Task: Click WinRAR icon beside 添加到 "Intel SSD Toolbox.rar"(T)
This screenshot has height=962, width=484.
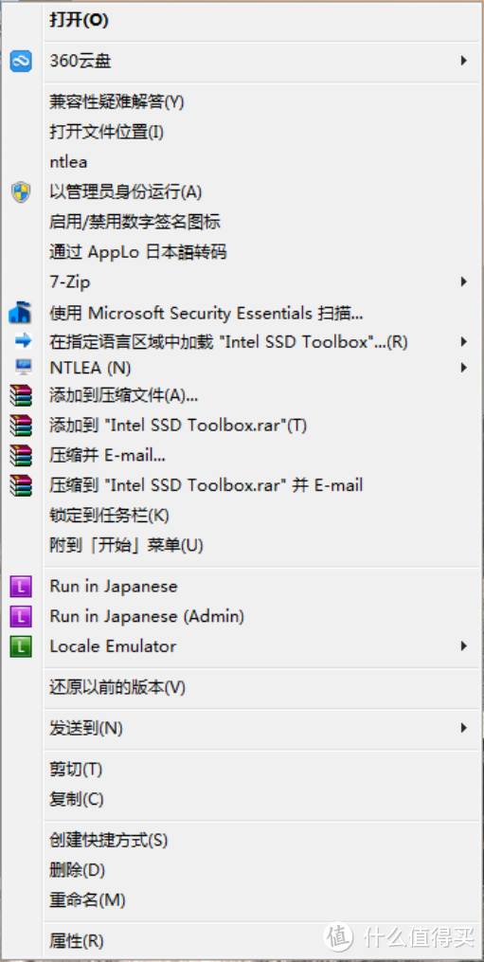Action: 20,425
